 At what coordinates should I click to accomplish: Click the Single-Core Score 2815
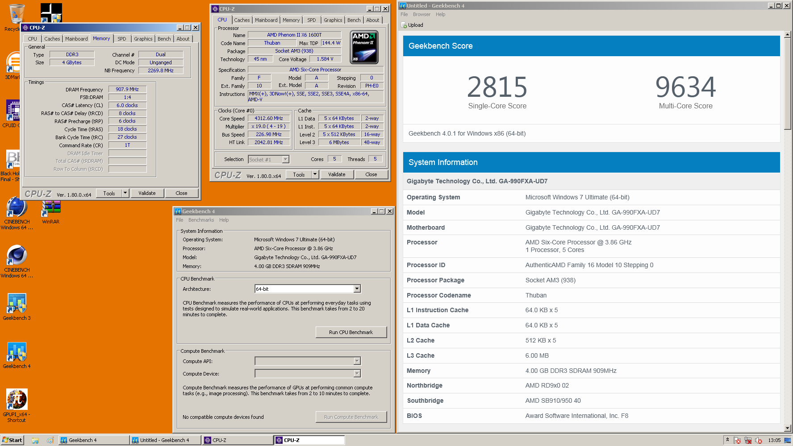[x=497, y=87]
